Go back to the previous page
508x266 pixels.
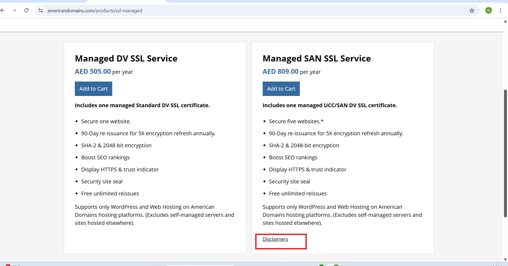tap(3, 10)
